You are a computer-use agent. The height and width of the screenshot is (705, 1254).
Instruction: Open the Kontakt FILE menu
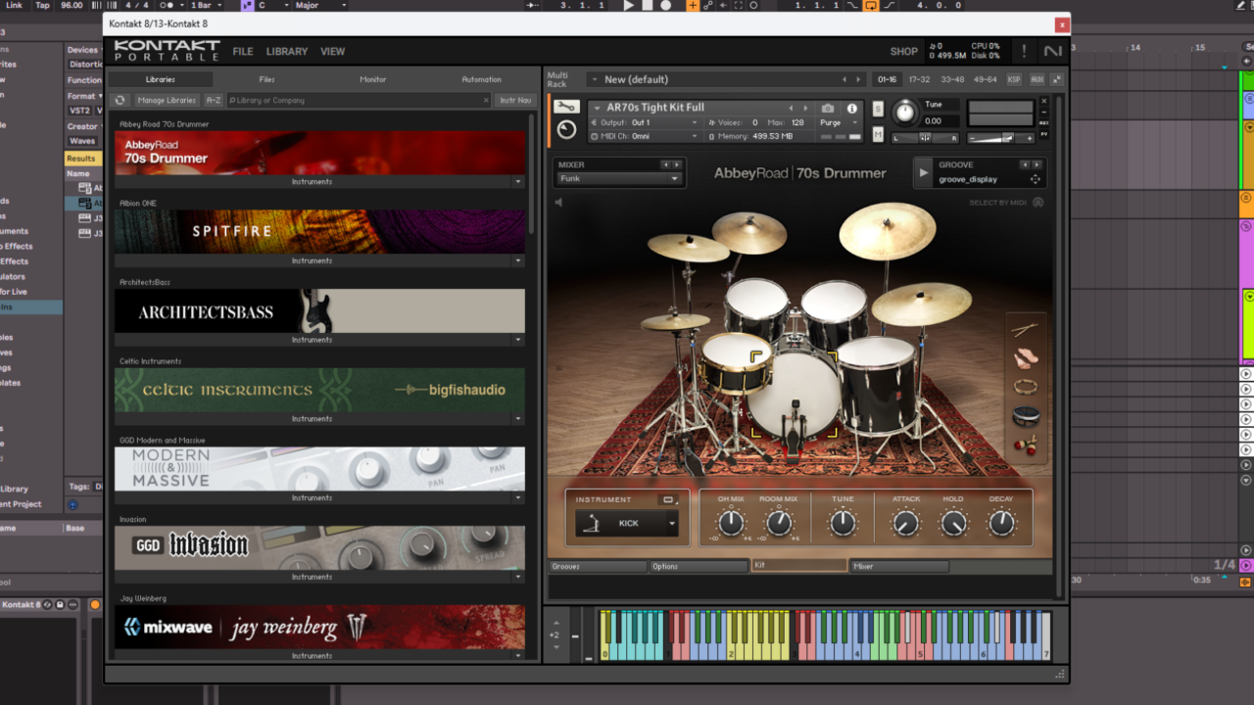[243, 52]
